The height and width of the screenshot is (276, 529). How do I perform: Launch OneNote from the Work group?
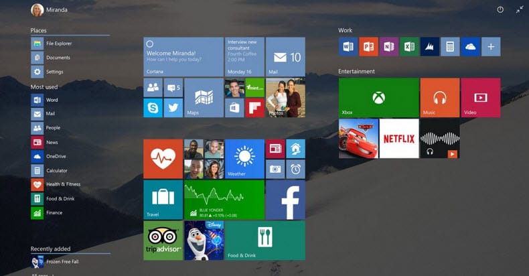[389, 46]
